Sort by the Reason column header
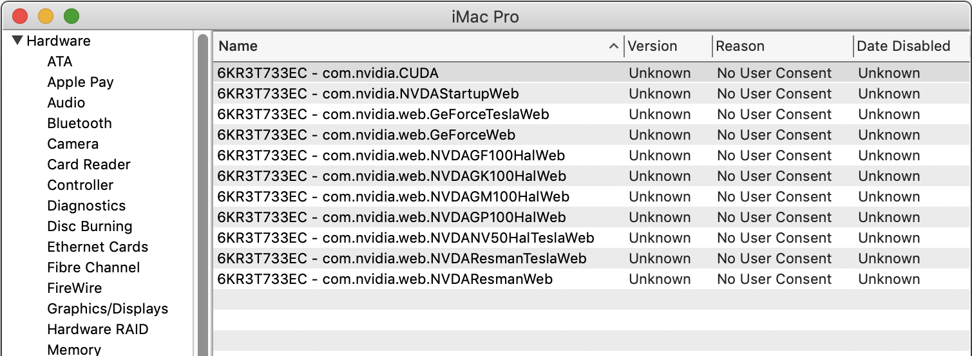Screen dimensions: 972x356 (x=740, y=46)
